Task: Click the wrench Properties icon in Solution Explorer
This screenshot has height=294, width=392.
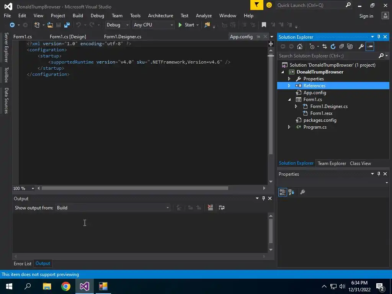Action: point(361,46)
